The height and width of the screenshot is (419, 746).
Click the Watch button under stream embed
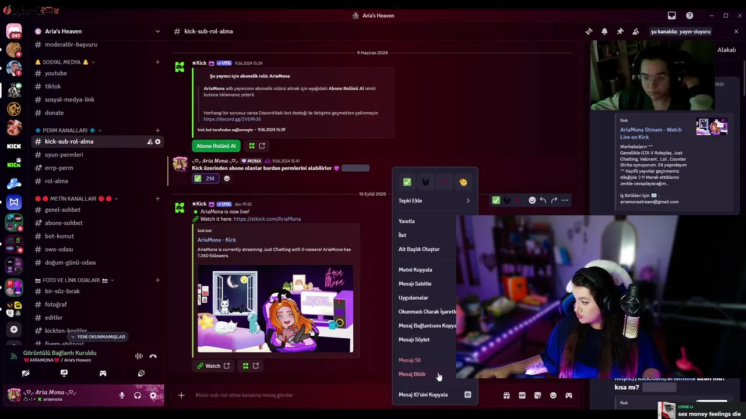[x=213, y=366]
